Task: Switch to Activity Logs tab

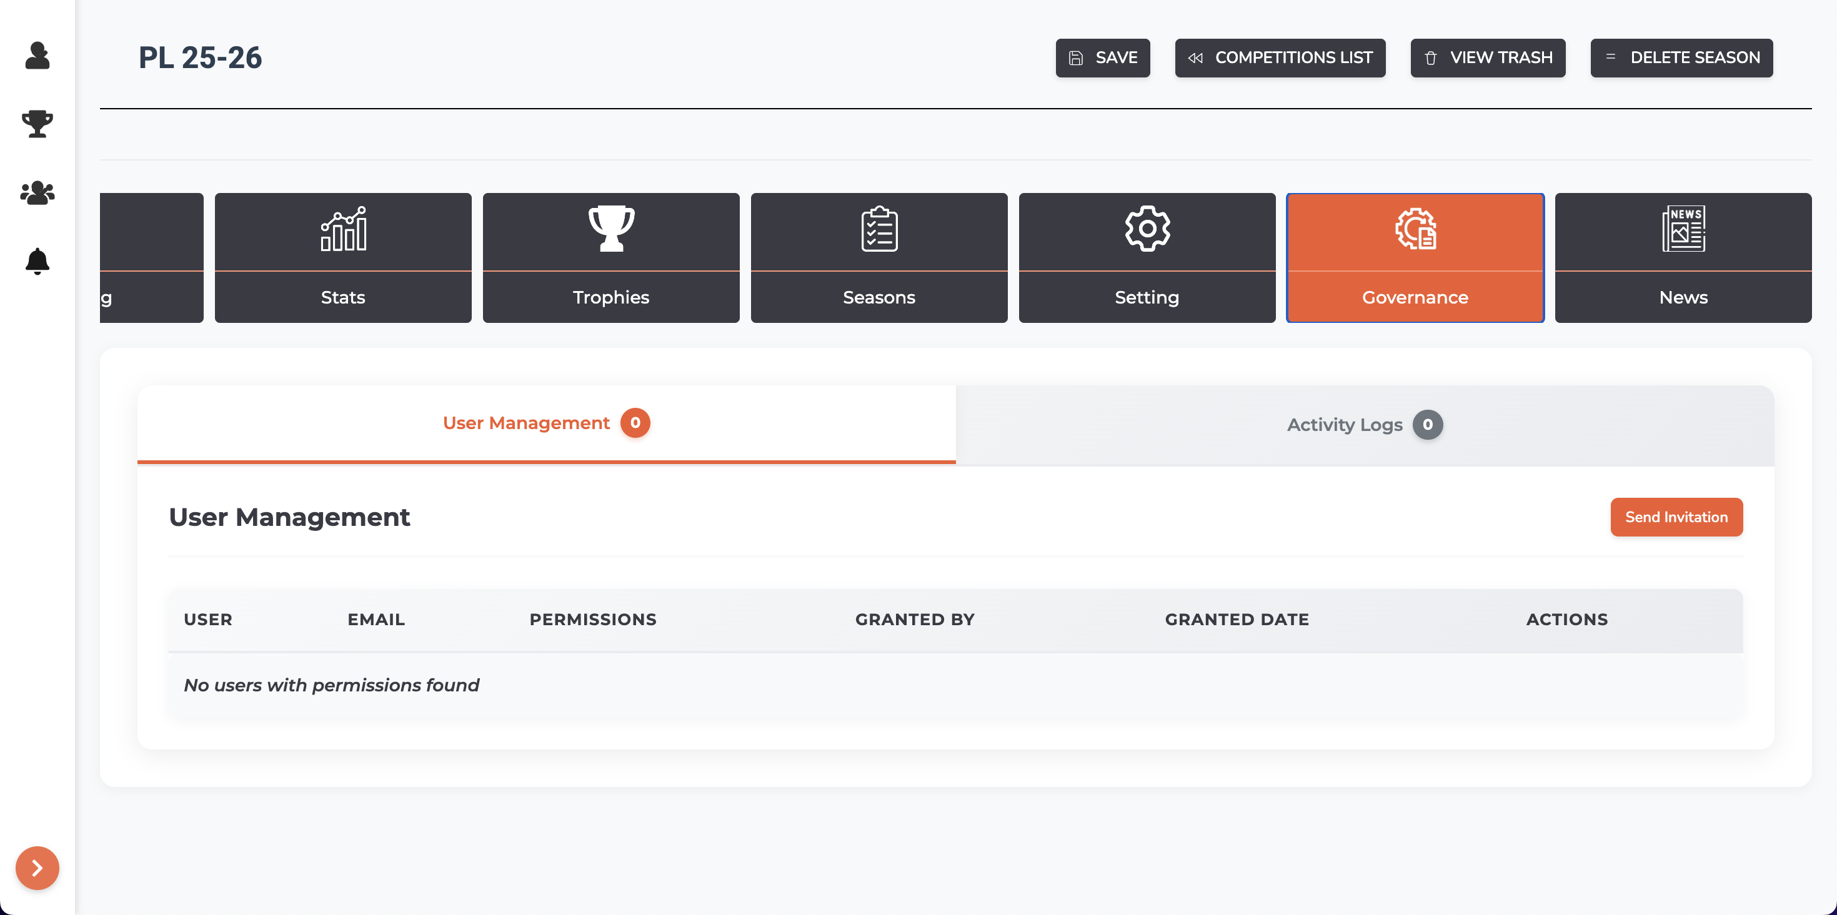Action: [x=1364, y=425]
